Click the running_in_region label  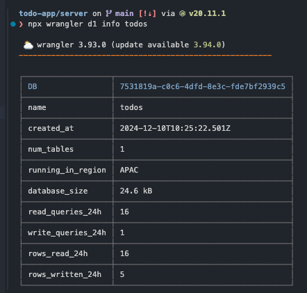(x=67, y=170)
